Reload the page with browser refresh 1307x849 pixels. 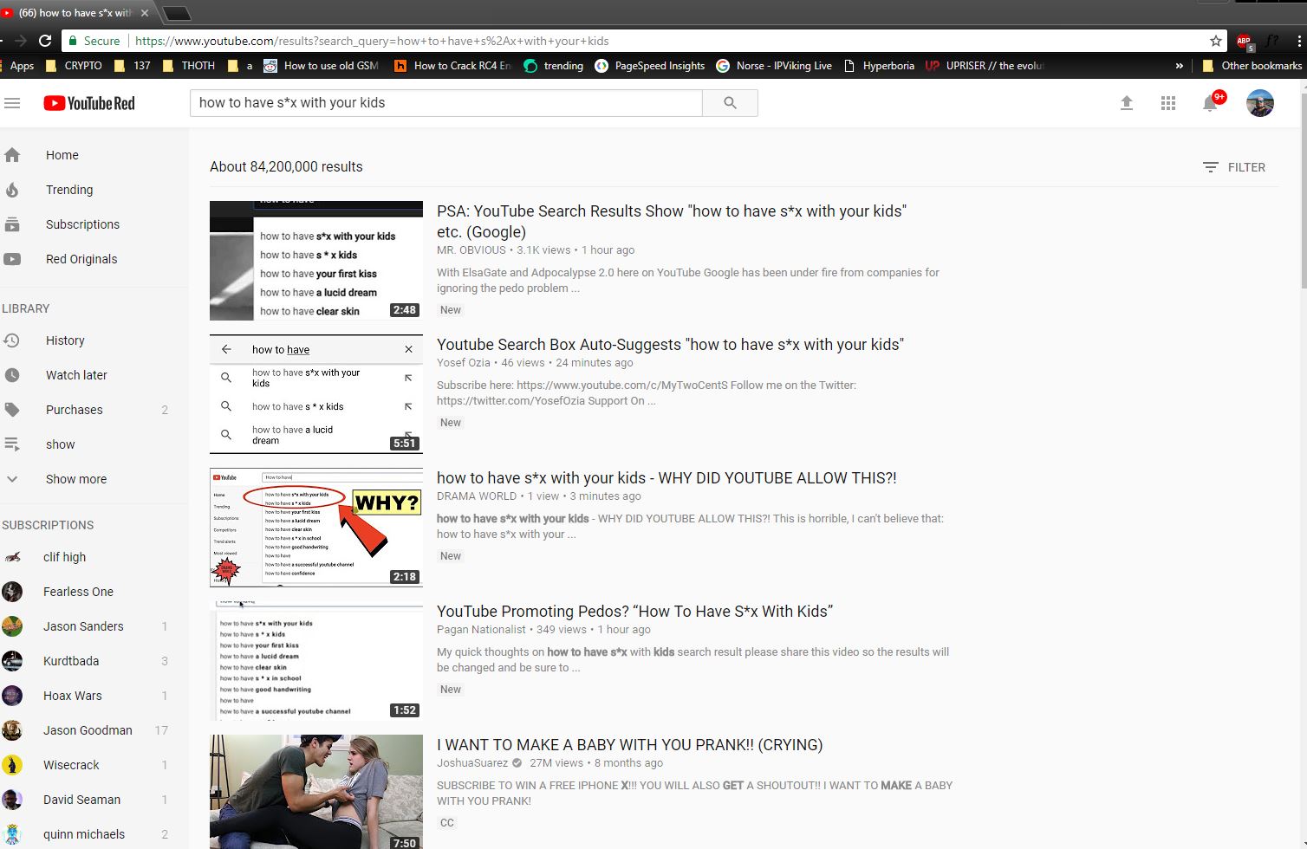45,41
